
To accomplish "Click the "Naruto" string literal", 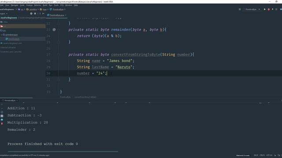I will tap(124, 67).
